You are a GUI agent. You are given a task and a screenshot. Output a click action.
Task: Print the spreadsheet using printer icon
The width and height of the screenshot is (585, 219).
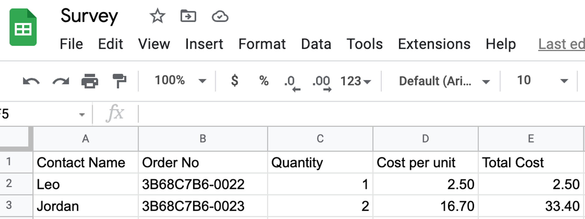pyautogui.click(x=90, y=81)
